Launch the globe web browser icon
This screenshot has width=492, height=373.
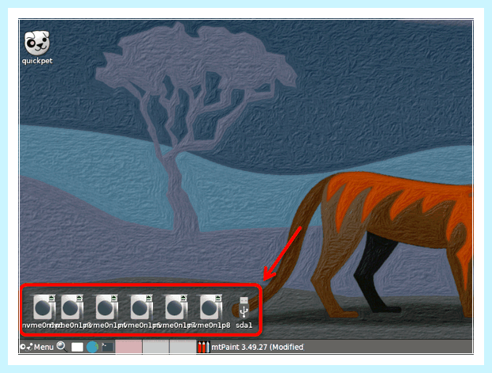(92, 347)
